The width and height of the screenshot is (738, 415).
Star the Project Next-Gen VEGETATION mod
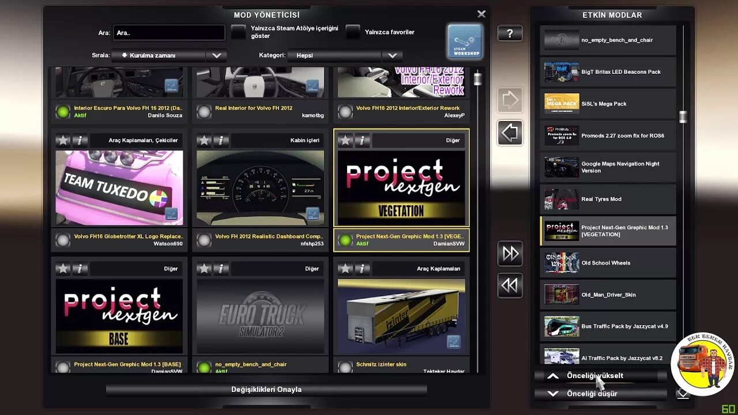(345, 140)
